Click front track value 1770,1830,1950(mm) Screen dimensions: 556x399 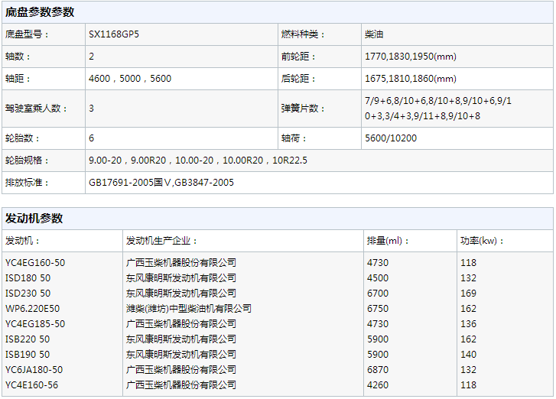click(411, 57)
